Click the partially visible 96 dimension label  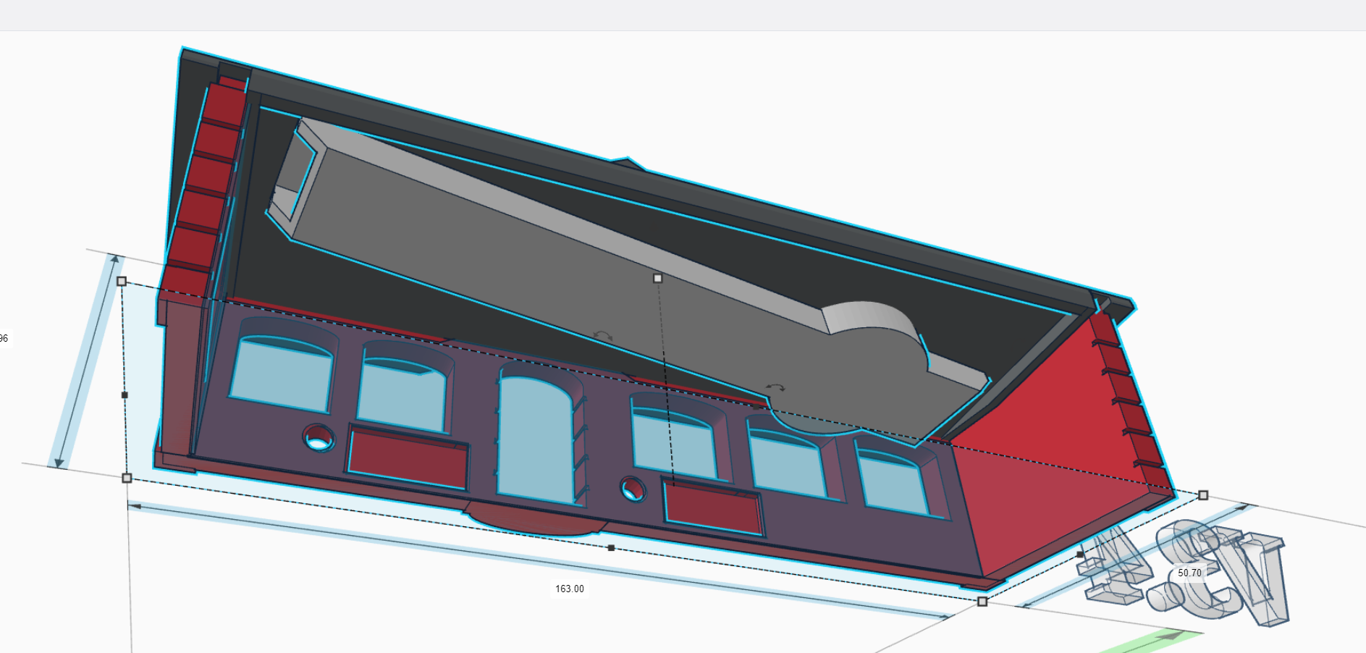tap(4, 338)
